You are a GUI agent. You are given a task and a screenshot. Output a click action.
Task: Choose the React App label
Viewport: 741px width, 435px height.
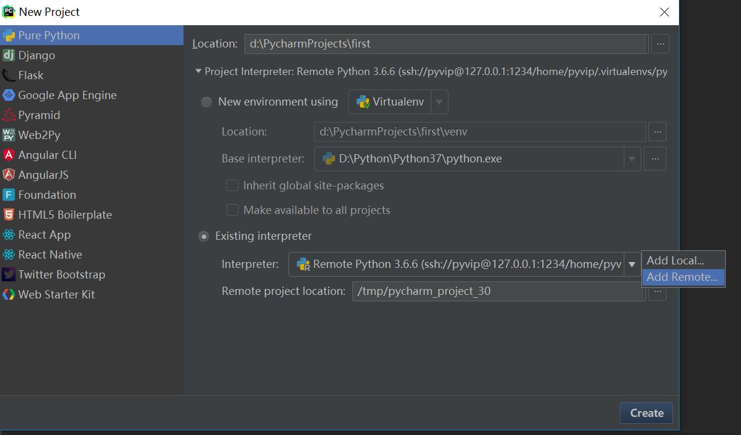(x=45, y=235)
